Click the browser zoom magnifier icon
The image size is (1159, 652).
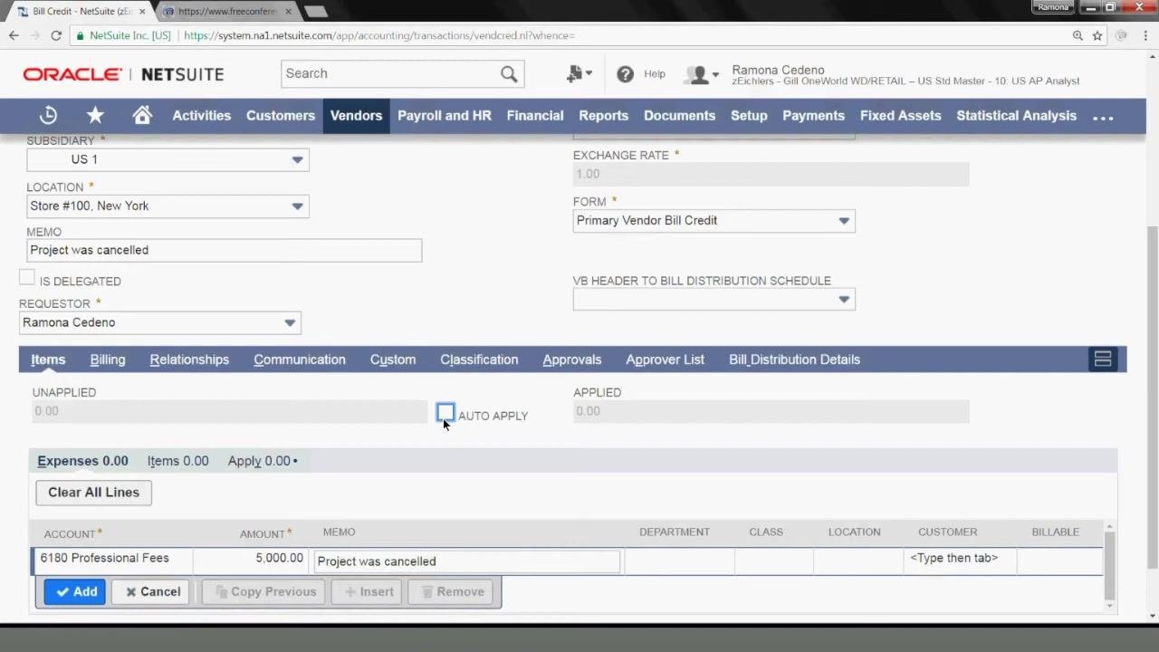click(1078, 35)
